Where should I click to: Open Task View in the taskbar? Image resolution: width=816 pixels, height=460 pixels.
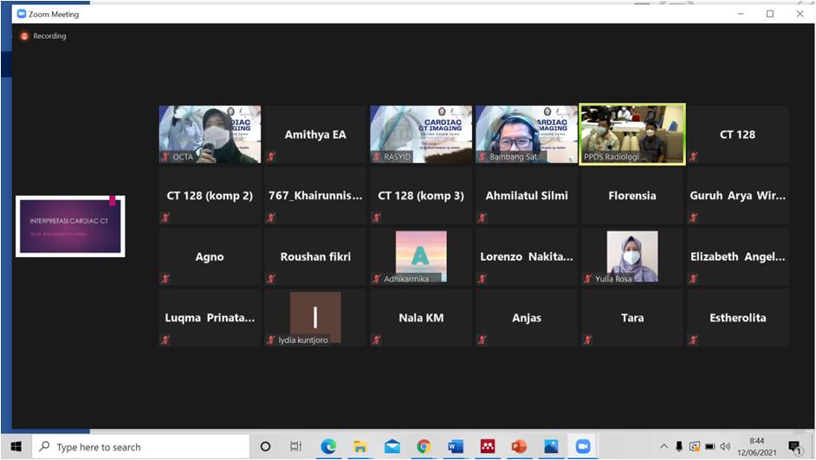(x=295, y=446)
